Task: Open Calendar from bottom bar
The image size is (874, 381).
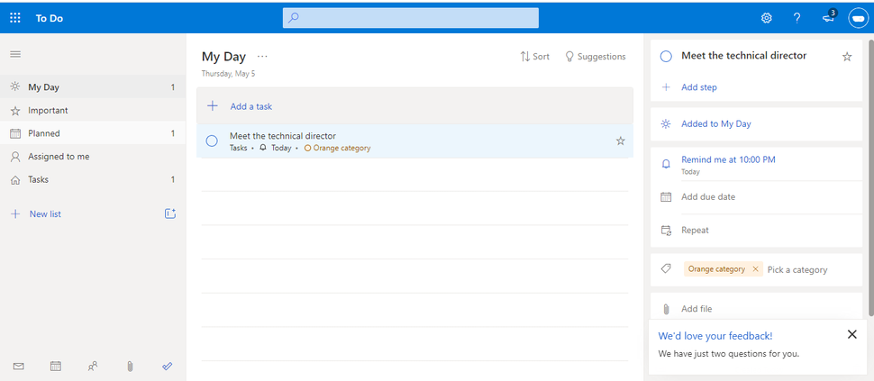Action: click(56, 367)
